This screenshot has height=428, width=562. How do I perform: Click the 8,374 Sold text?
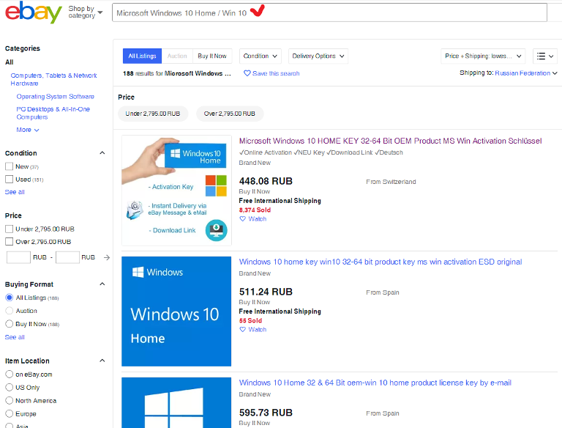(255, 210)
